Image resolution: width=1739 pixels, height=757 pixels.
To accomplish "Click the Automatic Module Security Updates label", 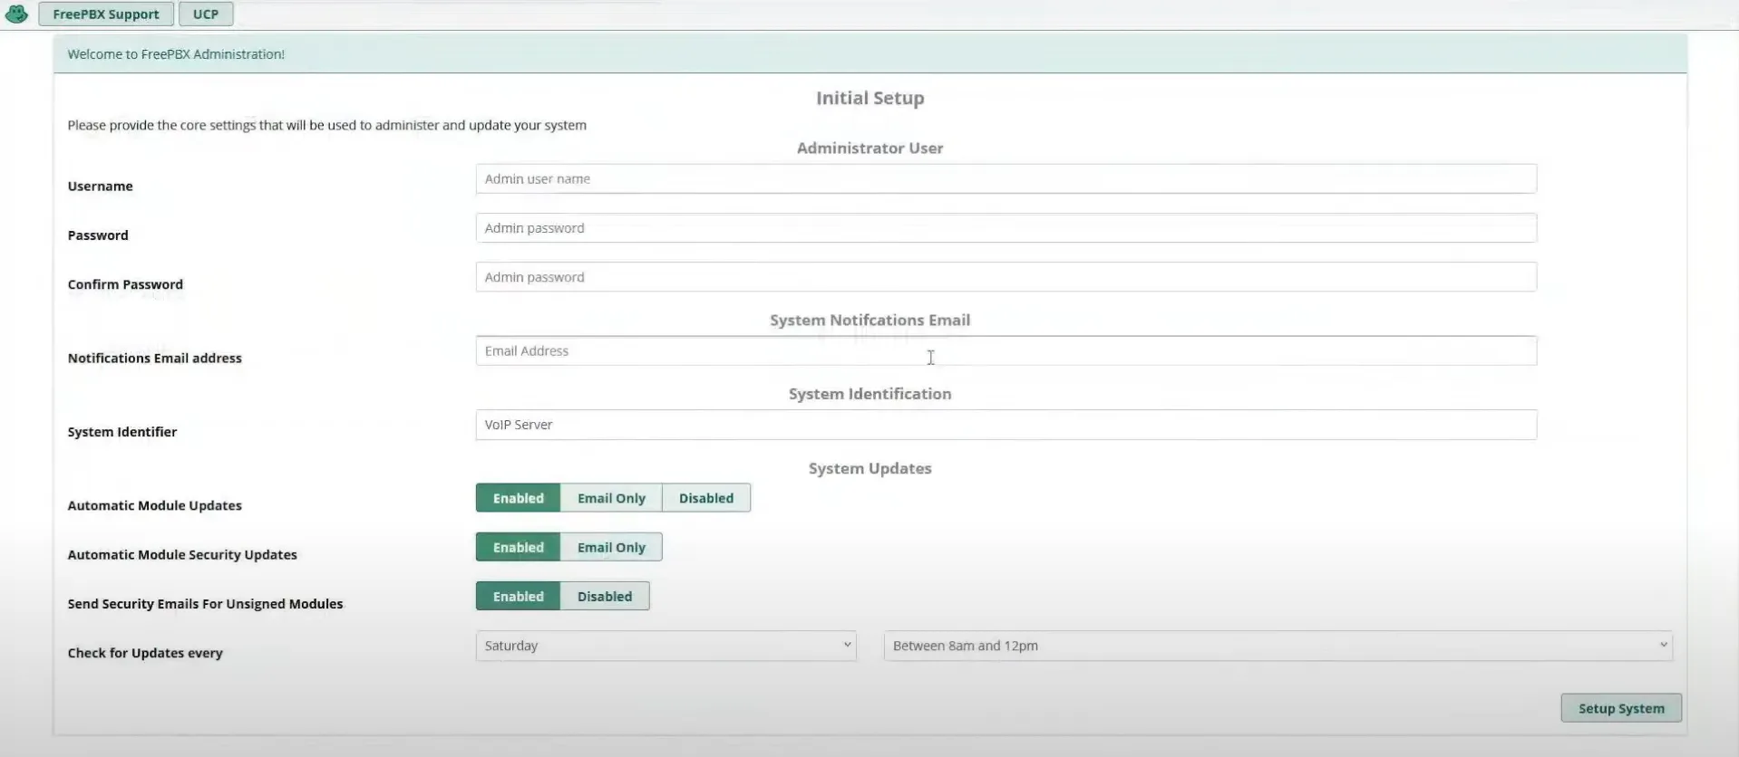I will [182, 554].
